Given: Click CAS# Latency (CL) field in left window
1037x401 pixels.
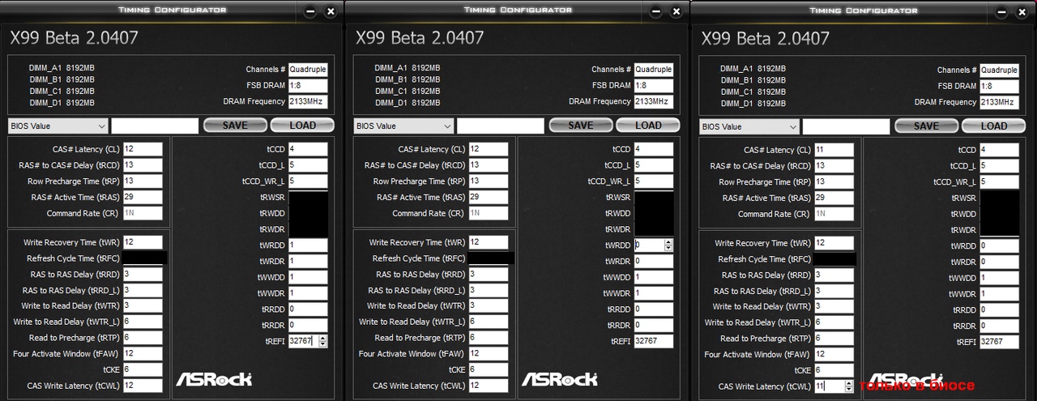Looking at the screenshot, I should tap(143, 149).
